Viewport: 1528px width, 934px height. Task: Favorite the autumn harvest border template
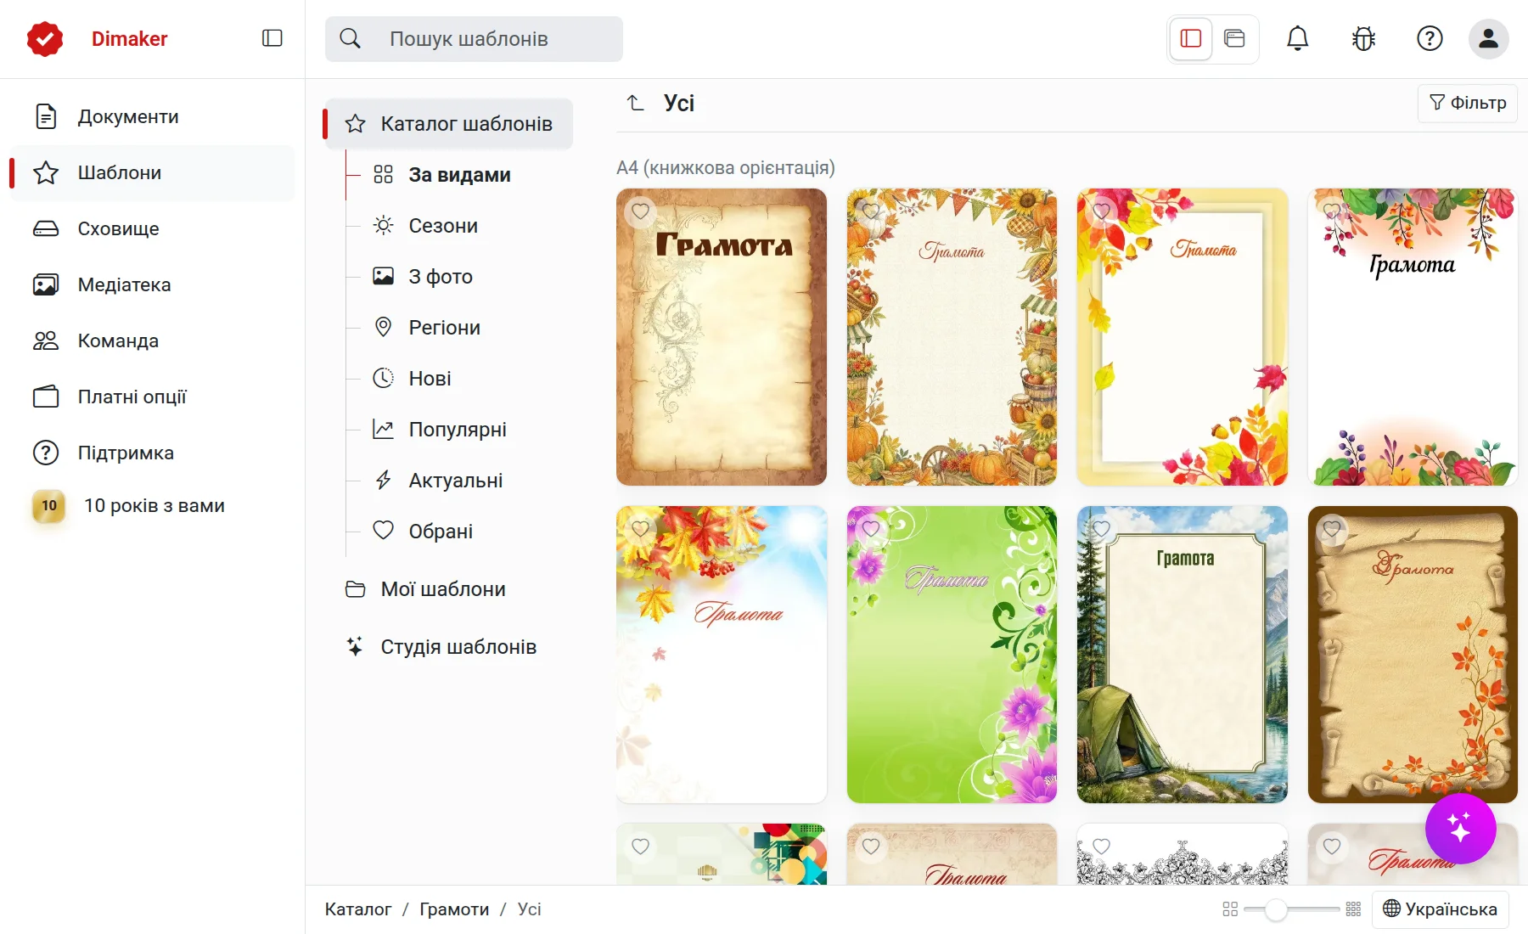pyautogui.click(x=871, y=211)
